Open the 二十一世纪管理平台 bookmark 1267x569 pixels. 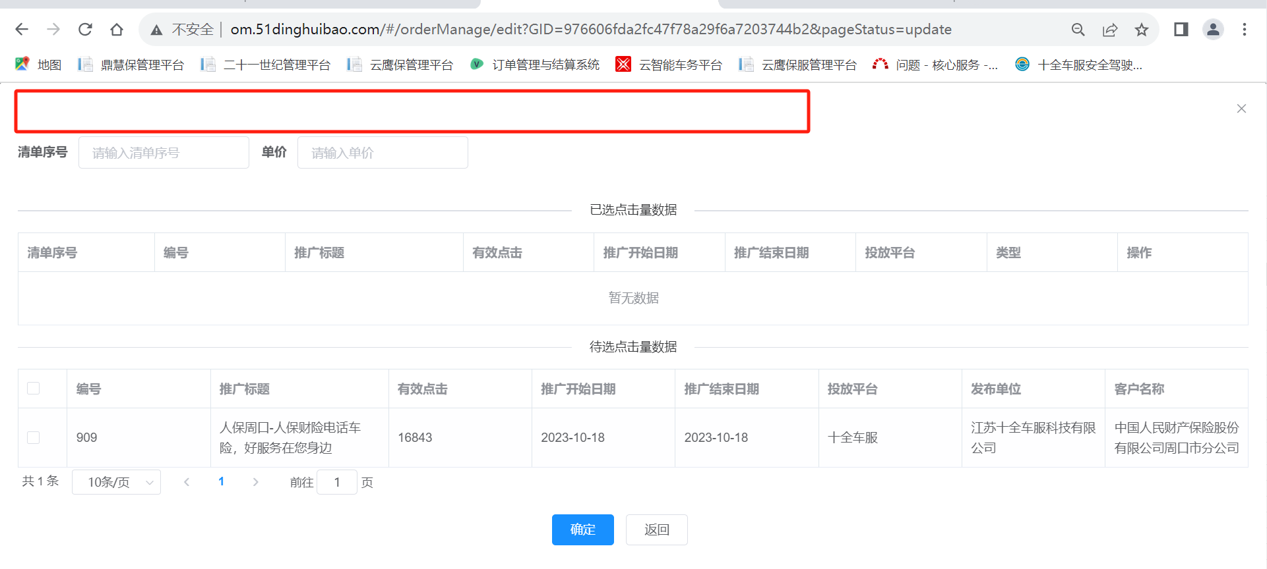click(266, 65)
